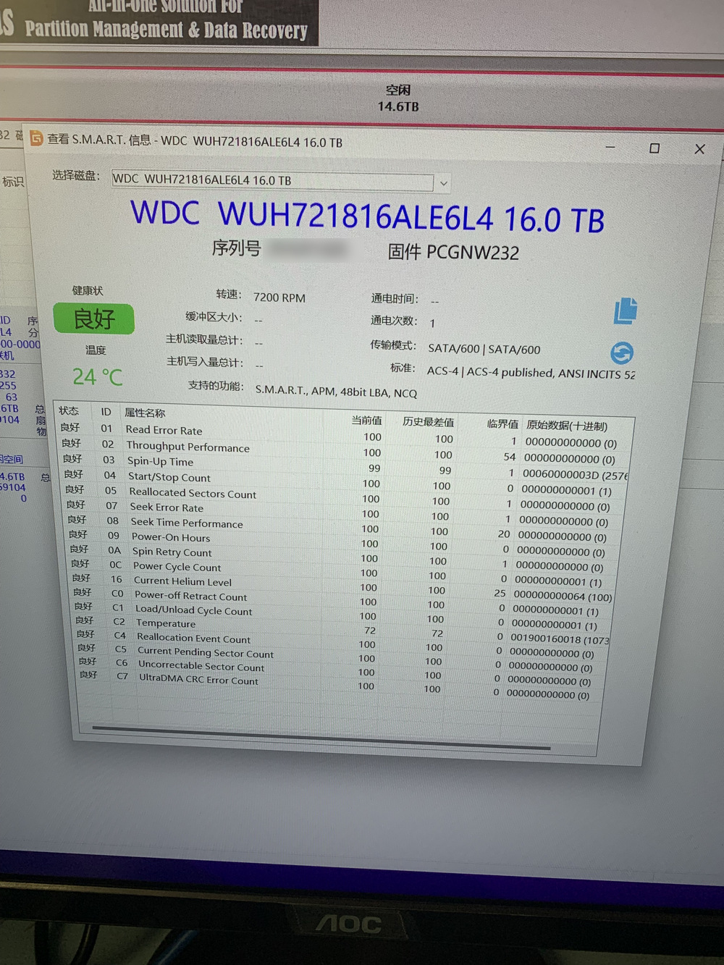This screenshot has height=965, width=724.
Task: Click the 7200 RPM rotation speed value
Action: click(x=279, y=298)
